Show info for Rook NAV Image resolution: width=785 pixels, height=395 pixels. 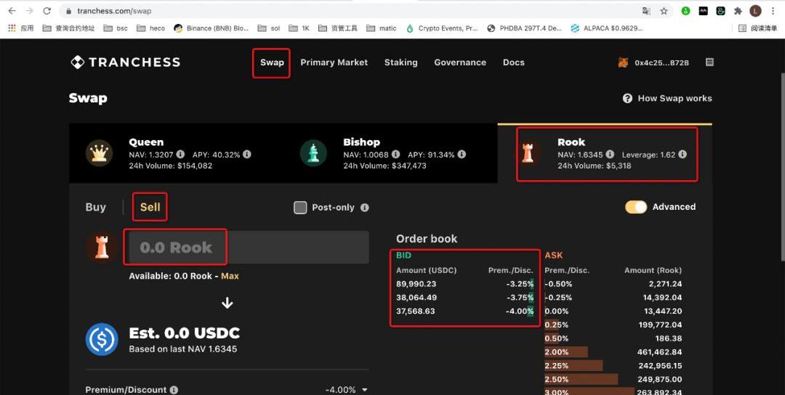pyautogui.click(x=610, y=155)
